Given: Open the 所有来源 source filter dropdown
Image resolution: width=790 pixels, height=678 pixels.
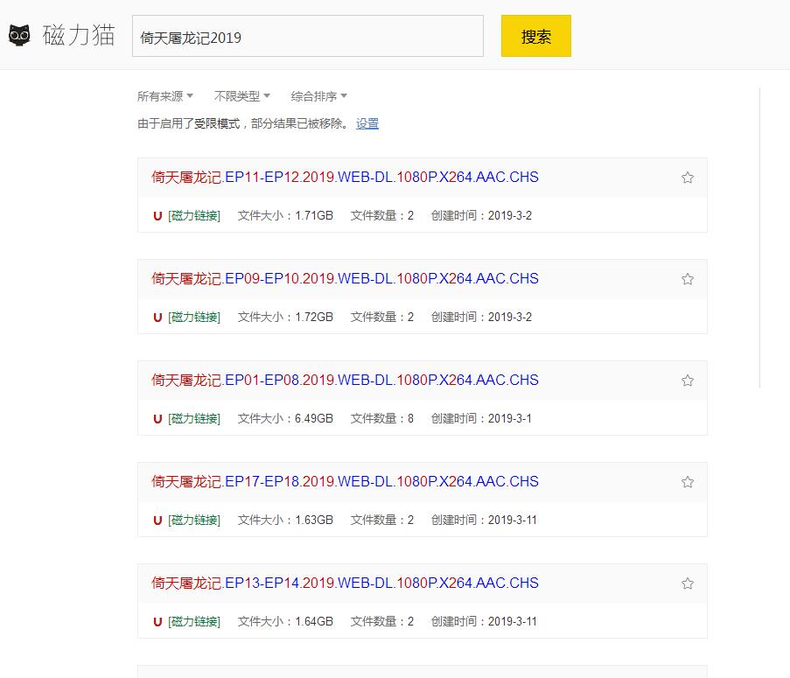Looking at the screenshot, I should (164, 96).
